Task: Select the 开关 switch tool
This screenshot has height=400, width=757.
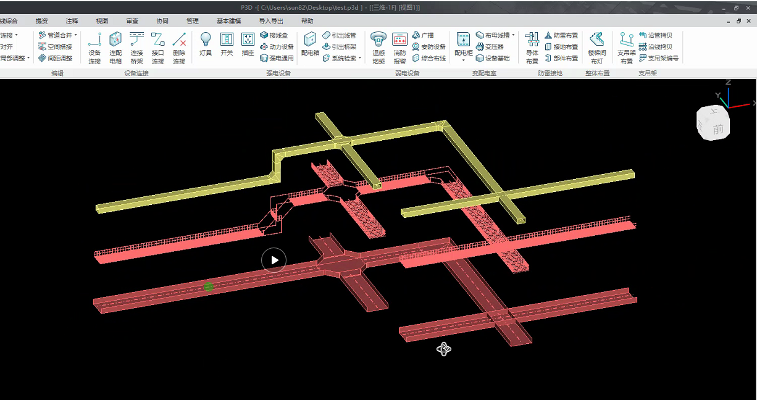Action: coord(227,44)
